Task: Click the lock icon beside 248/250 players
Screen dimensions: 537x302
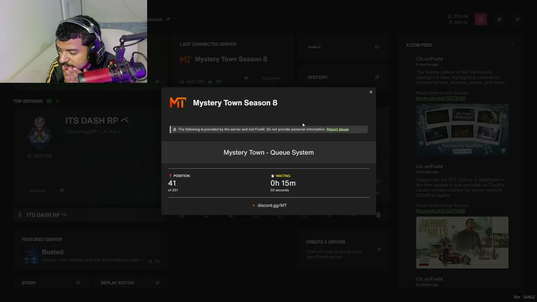Action: click(x=210, y=82)
